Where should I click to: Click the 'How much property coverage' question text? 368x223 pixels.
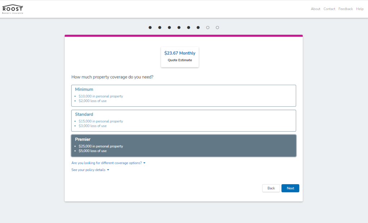tap(112, 77)
